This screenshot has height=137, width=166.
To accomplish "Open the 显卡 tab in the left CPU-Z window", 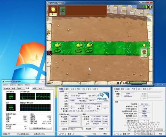I will tap(89, 89).
